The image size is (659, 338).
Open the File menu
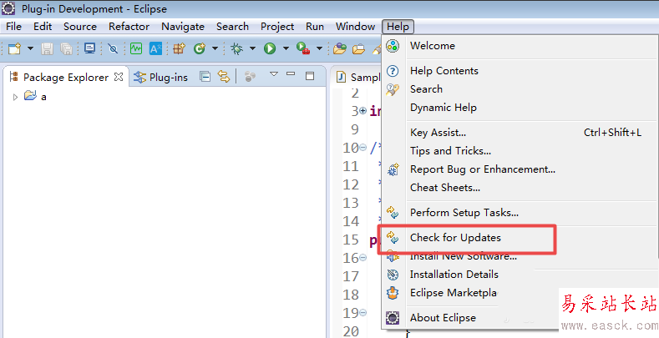click(13, 27)
